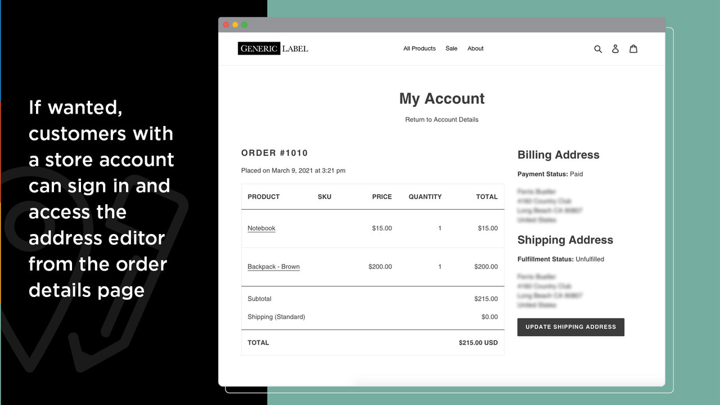Select the Shipping Address heading
The width and height of the screenshot is (720, 405).
(565, 240)
